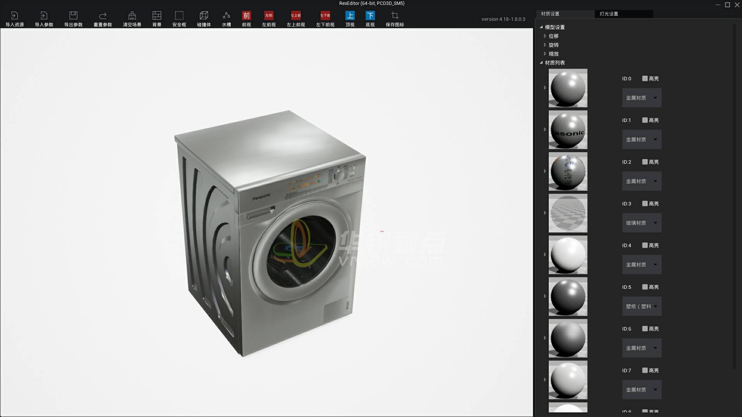The height and width of the screenshot is (417, 742).
Task: Expand material ID:3 row arrow
Action: point(545,213)
